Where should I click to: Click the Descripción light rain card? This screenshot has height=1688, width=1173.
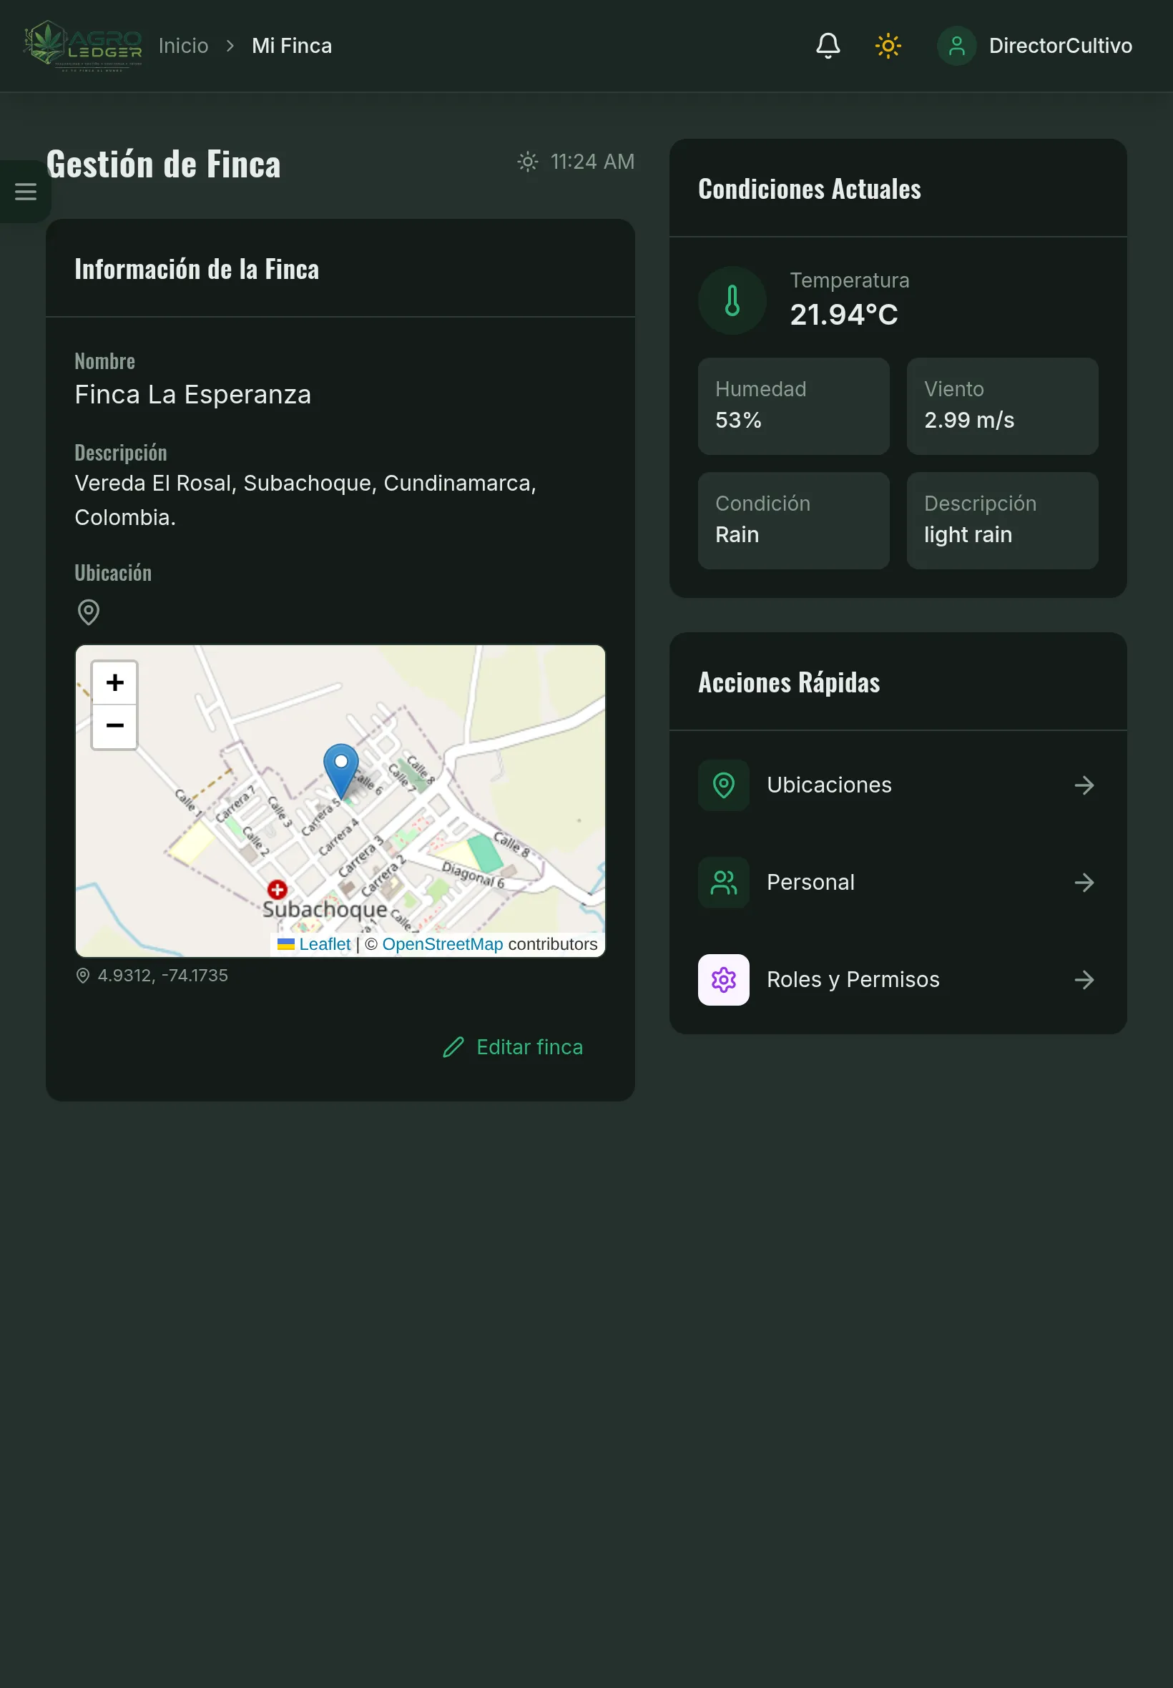point(1003,521)
